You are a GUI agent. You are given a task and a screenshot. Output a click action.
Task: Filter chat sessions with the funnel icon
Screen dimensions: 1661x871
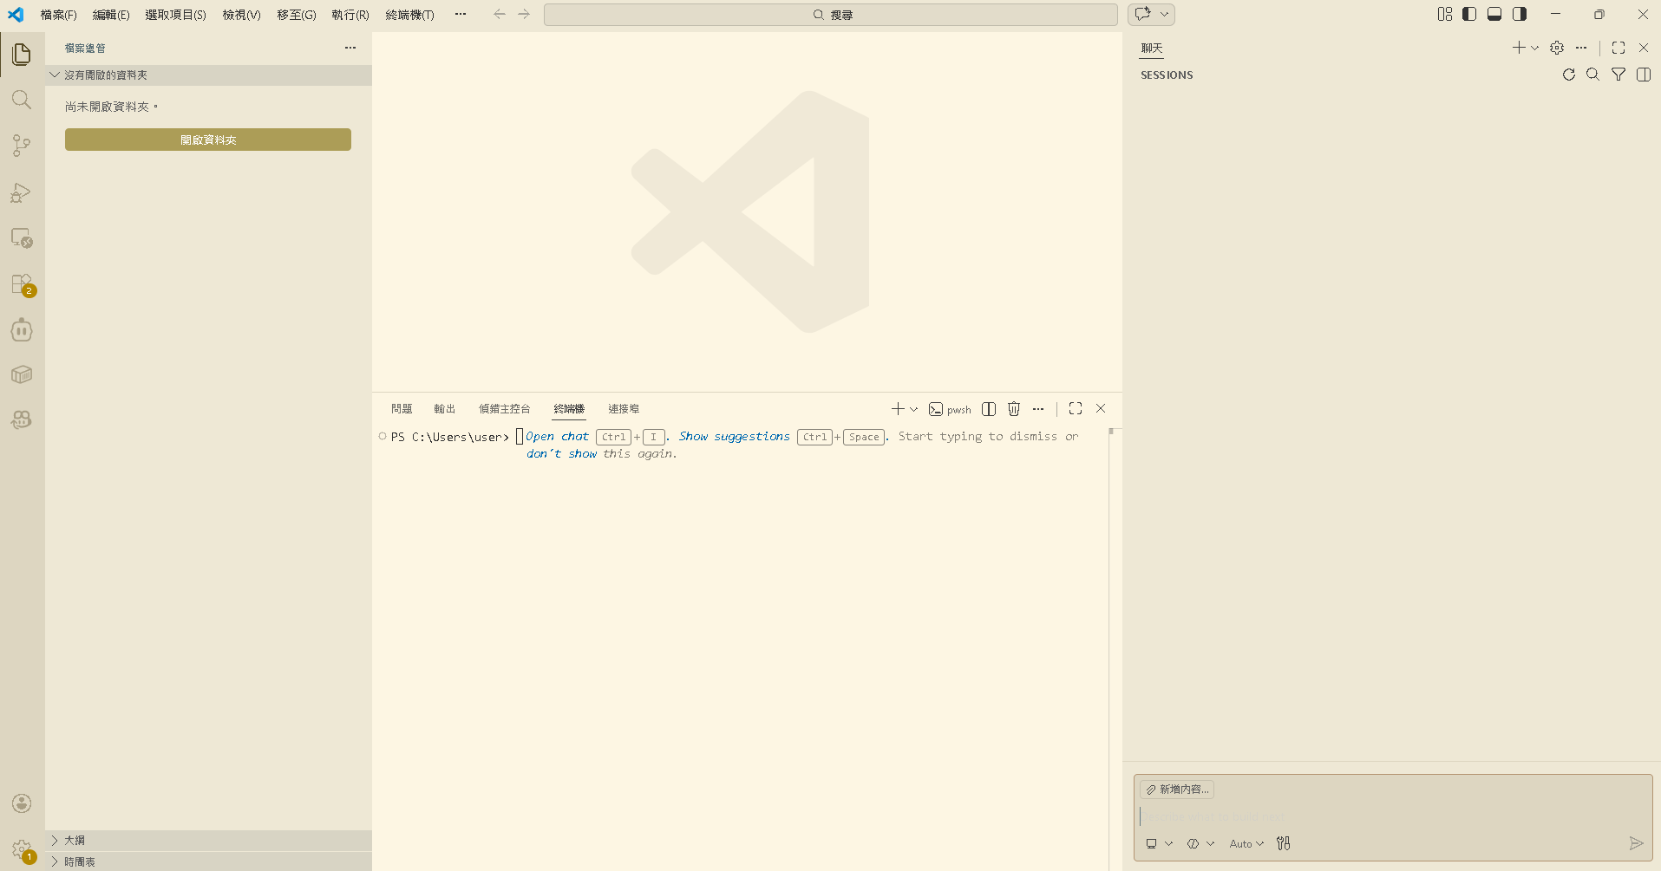click(1618, 75)
